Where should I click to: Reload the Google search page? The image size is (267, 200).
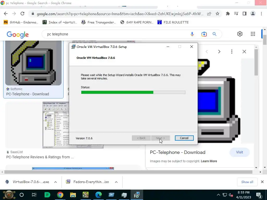click(x=22, y=14)
